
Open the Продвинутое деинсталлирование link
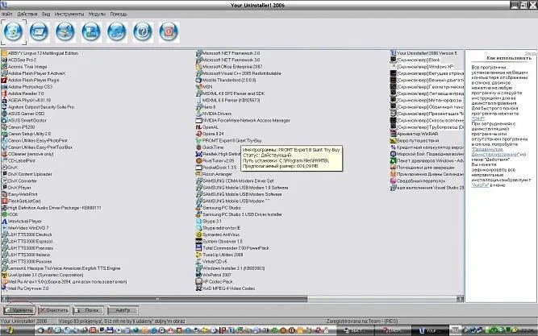coord(495,152)
